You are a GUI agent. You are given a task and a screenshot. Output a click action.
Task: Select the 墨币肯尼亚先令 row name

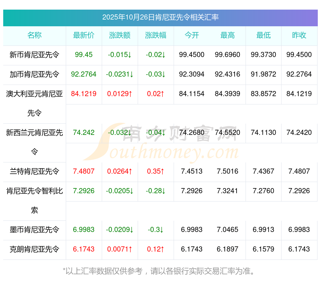[x=34, y=230]
